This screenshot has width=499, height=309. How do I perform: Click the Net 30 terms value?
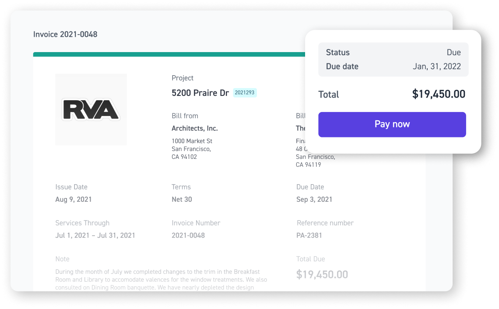[x=182, y=199]
